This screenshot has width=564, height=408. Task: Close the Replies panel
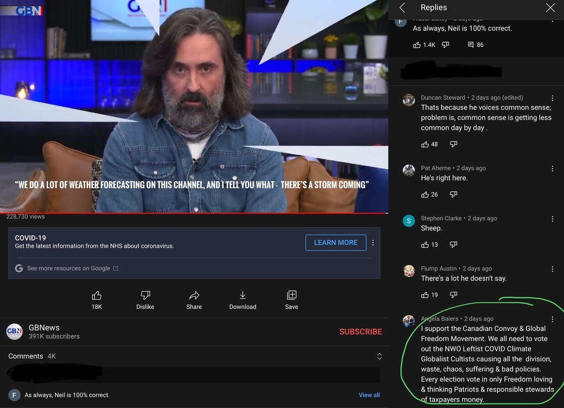[550, 8]
